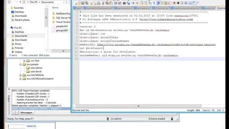Click the Zoom Out toolbar icon
Viewport: 229px width, 129px height.
tap(137, 3)
